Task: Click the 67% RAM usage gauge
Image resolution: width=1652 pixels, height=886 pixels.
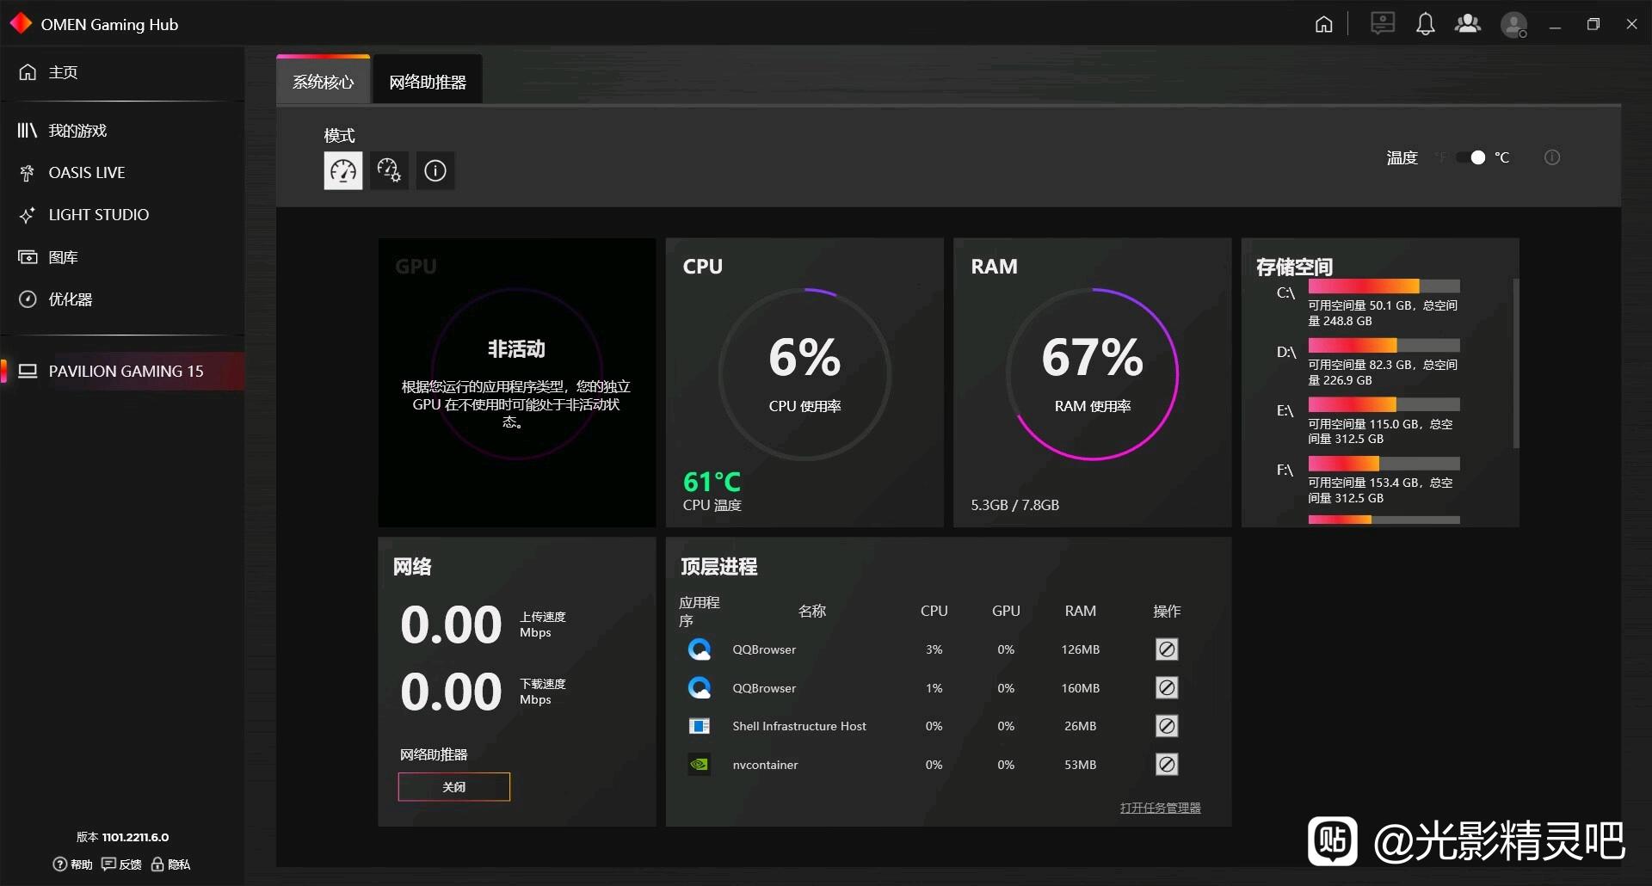Action: pos(1093,374)
